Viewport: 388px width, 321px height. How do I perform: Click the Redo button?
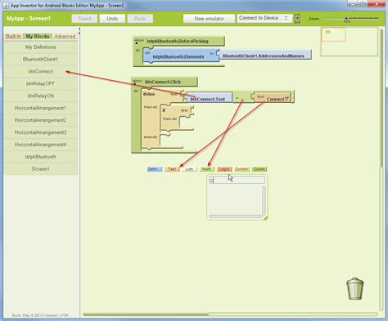click(140, 19)
